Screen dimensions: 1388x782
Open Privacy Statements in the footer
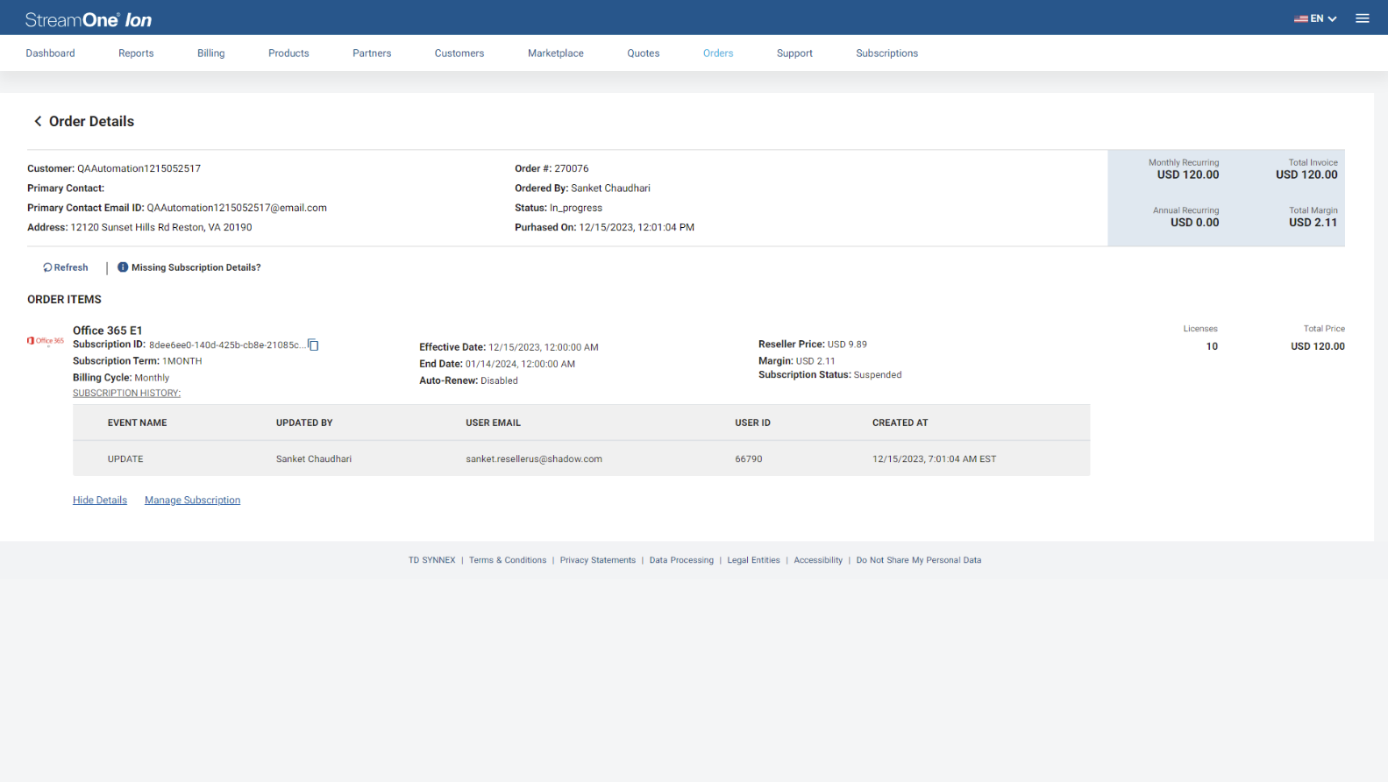[597, 560]
